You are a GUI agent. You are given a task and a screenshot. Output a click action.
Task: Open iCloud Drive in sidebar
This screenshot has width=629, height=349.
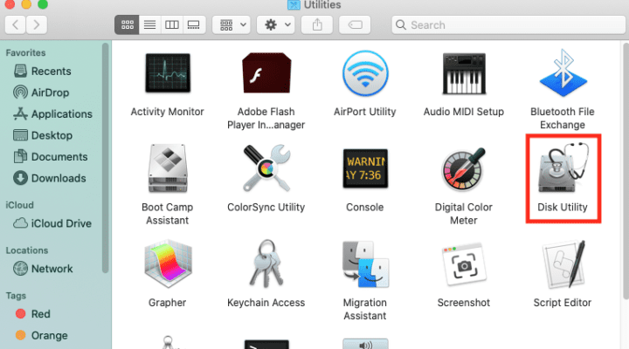pos(52,223)
